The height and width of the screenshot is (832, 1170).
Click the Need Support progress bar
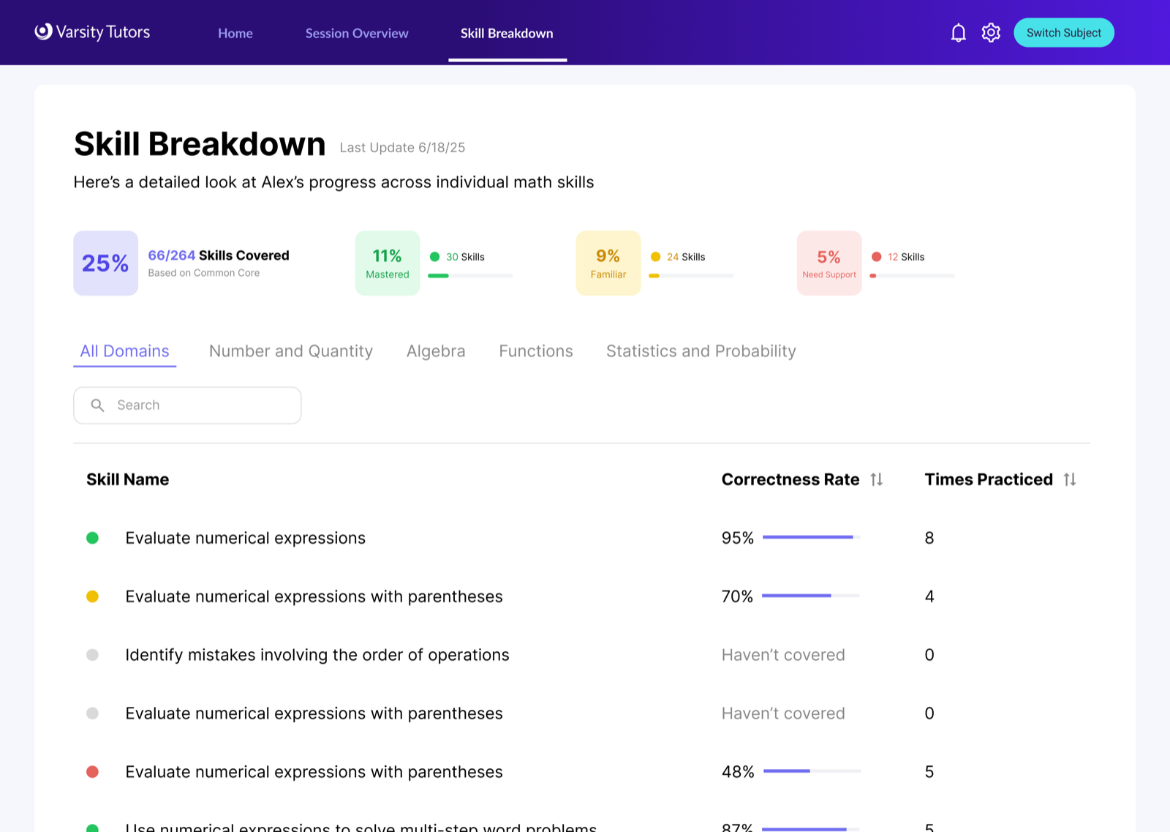click(x=912, y=276)
